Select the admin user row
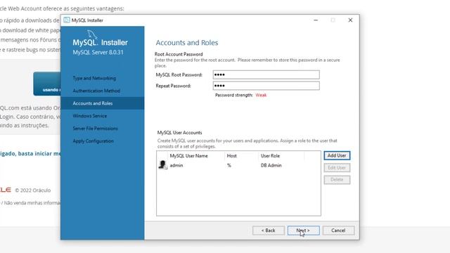Image resolution: width=450 pixels, height=253 pixels. point(238,165)
